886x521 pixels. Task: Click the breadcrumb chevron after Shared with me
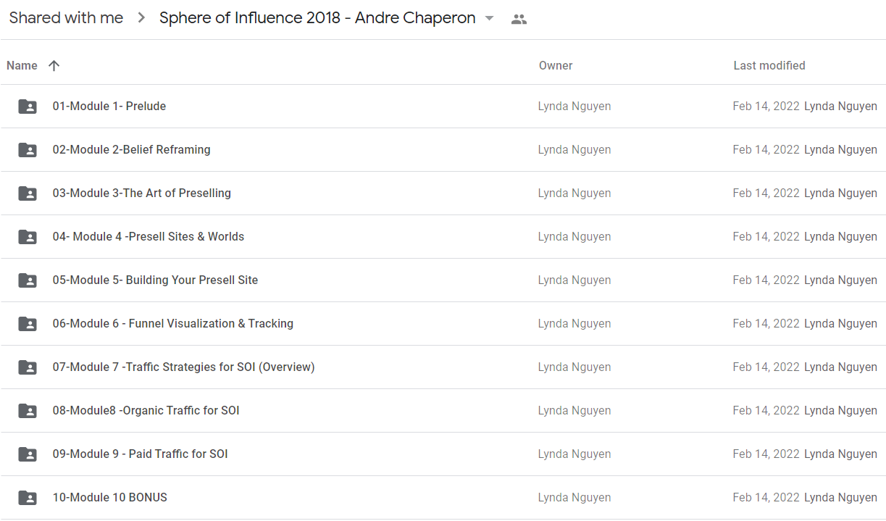click(x=141, y=18)
